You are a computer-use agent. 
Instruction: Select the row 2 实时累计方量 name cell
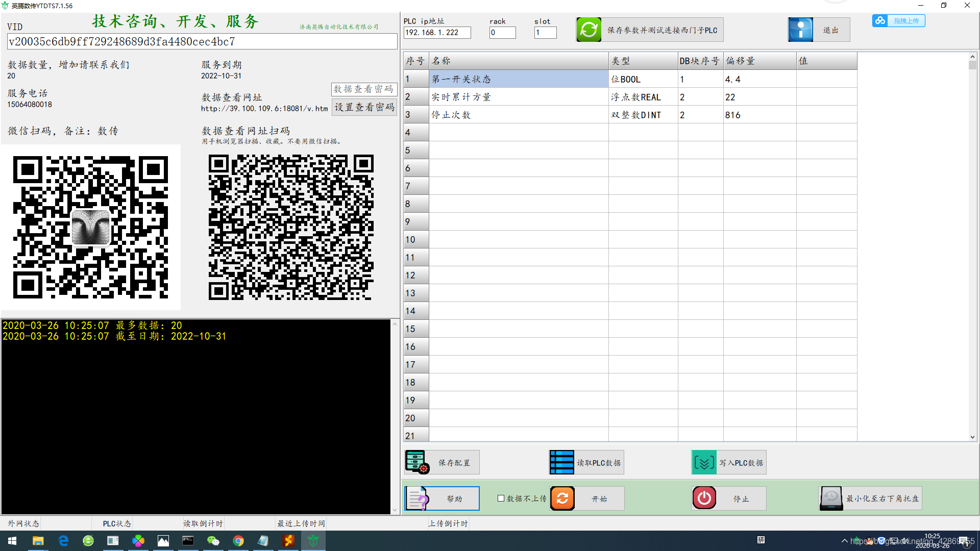518,97
